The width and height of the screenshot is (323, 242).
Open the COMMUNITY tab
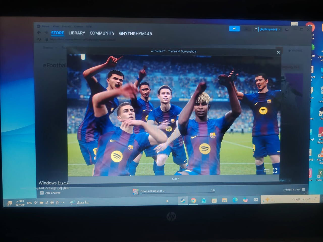102,33
